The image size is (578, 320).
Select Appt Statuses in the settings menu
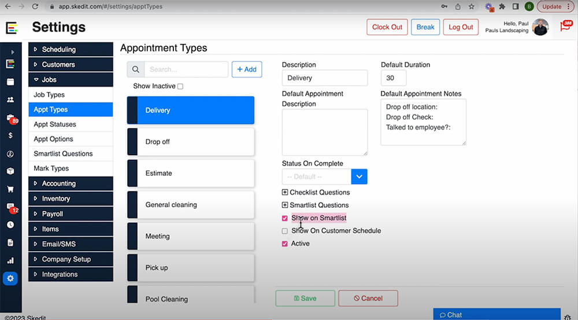(x=55, y=124)
